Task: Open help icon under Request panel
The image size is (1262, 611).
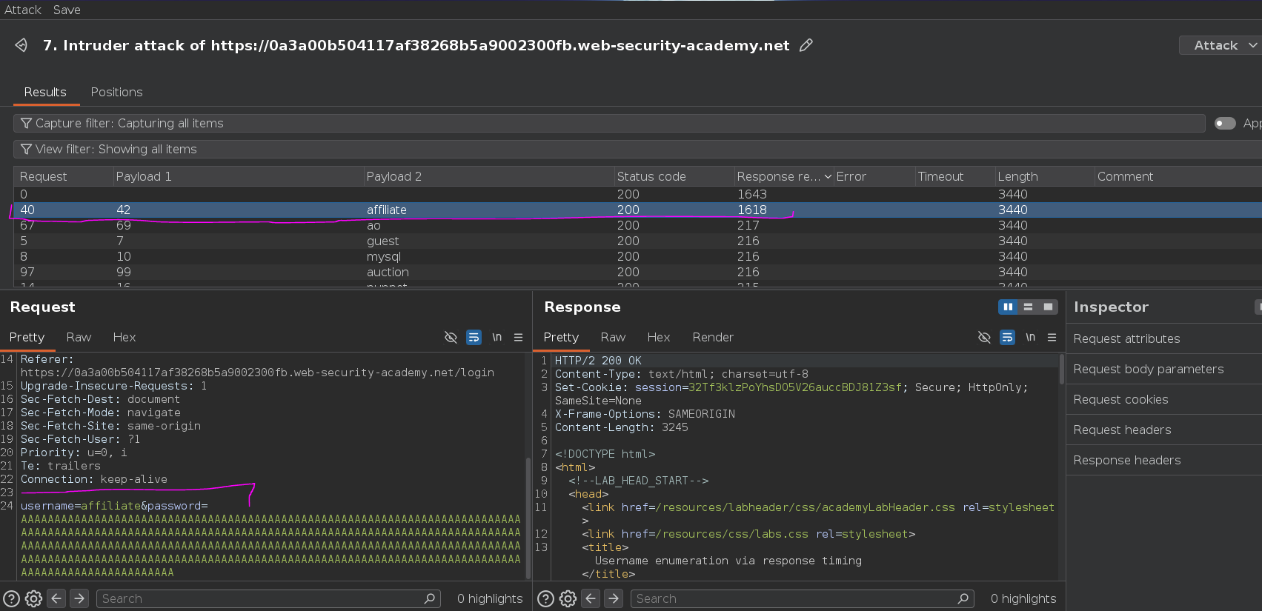Action: 11,598
